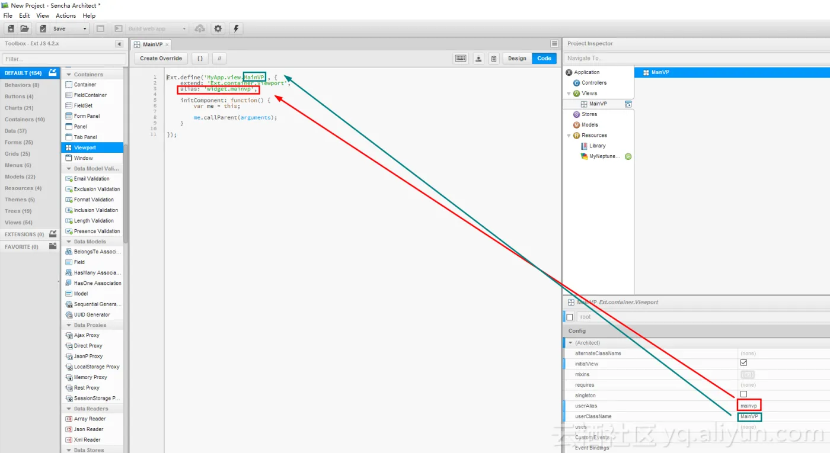Open the Save dropdown arrow
Image resolution: width=830 pixels, height=453 pixels.
click(x=85, y=28)
